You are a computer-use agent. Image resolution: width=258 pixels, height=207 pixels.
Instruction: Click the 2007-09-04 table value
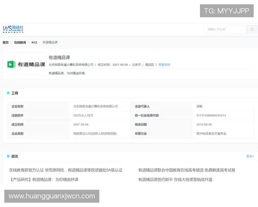click(x=81, y=125)
